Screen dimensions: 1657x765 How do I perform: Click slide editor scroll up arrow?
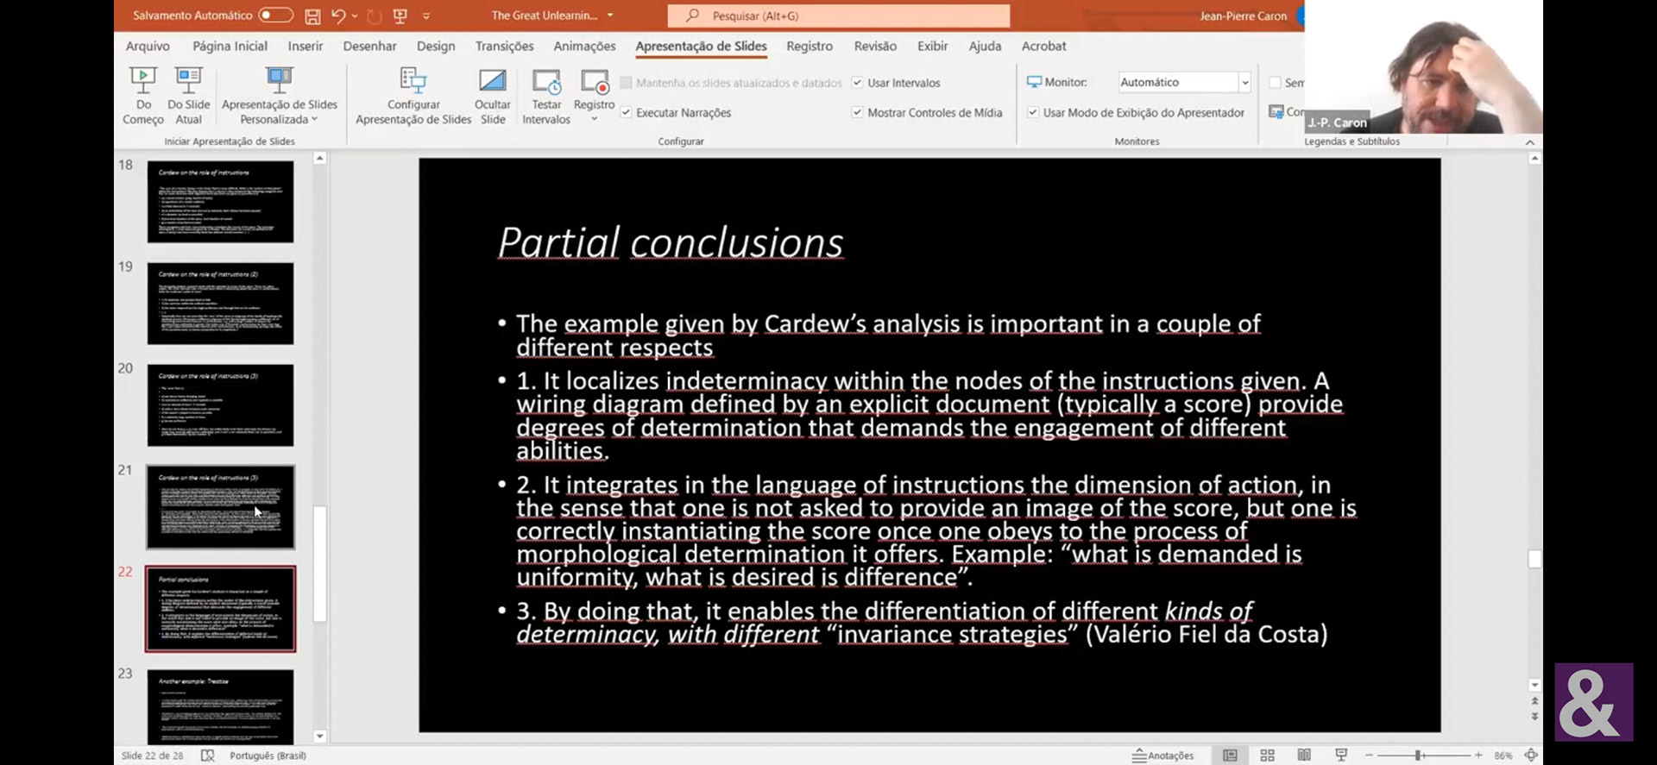point(1534,159)
